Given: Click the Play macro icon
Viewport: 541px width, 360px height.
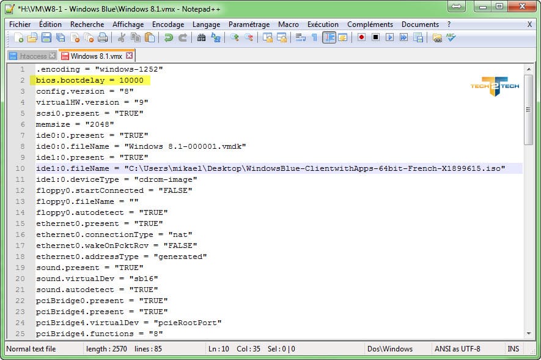Looking at the screenshot, I should (x=389, y=38).
